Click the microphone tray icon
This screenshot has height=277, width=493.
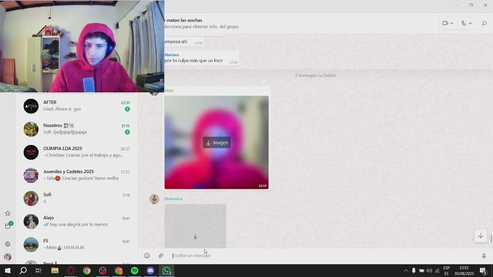(414, 271)
